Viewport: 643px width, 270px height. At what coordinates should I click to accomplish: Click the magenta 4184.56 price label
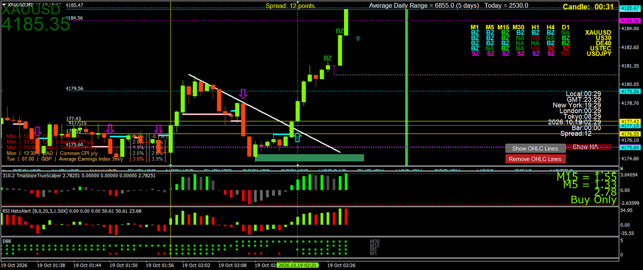click(x=630, y=20)
